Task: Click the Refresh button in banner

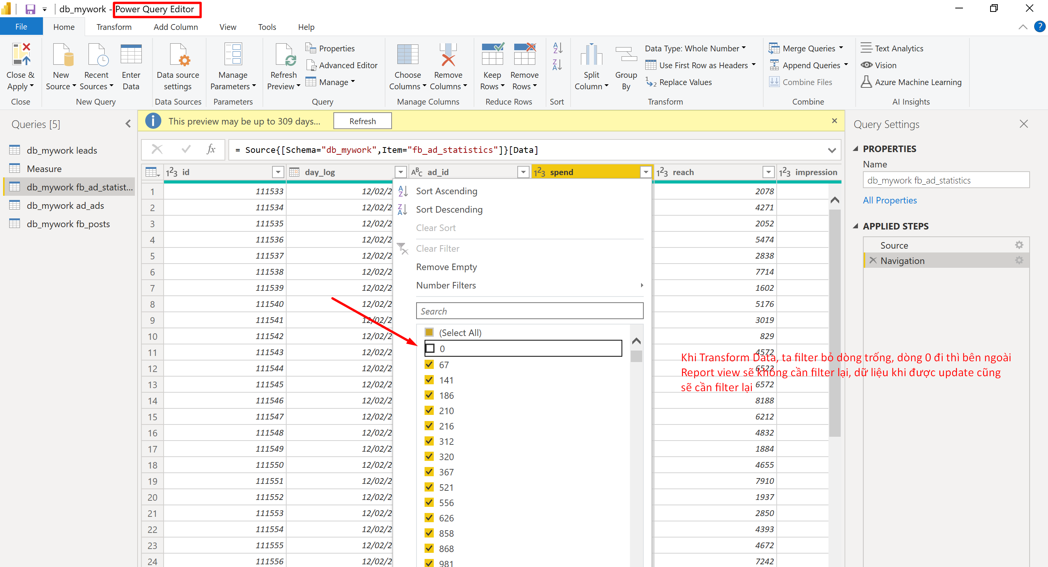Action: point(362,121)
